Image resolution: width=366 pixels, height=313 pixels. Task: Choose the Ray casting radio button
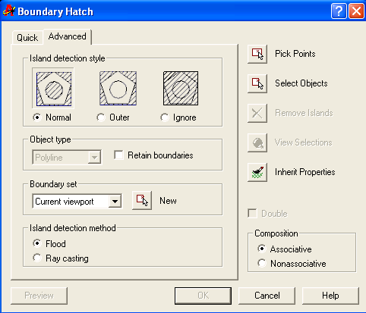click(x=37, y=258)
